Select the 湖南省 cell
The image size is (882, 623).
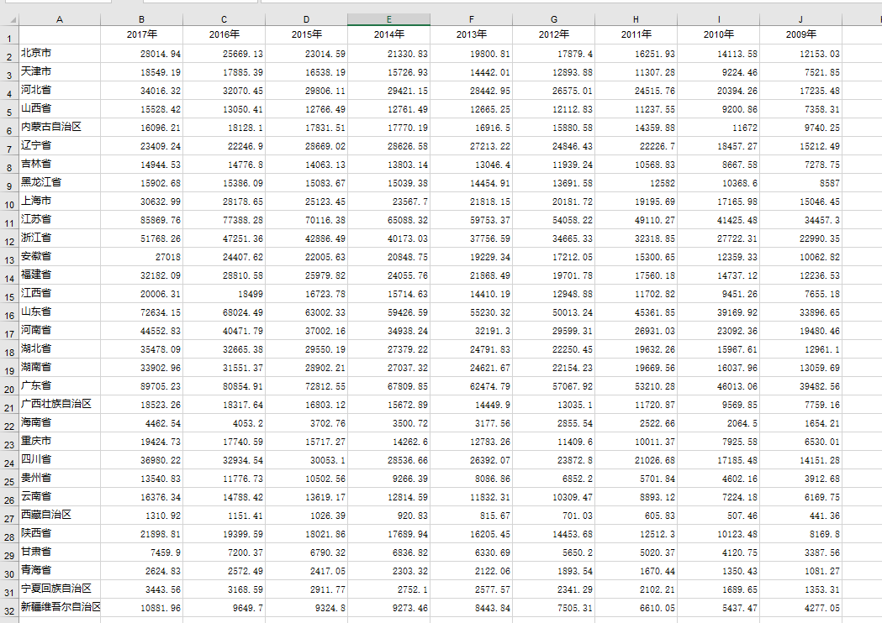click(60, 368)
